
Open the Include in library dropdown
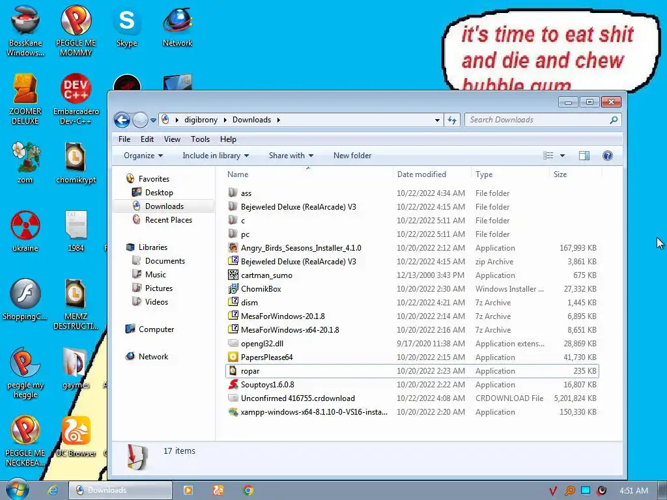(x=216, y=156)
